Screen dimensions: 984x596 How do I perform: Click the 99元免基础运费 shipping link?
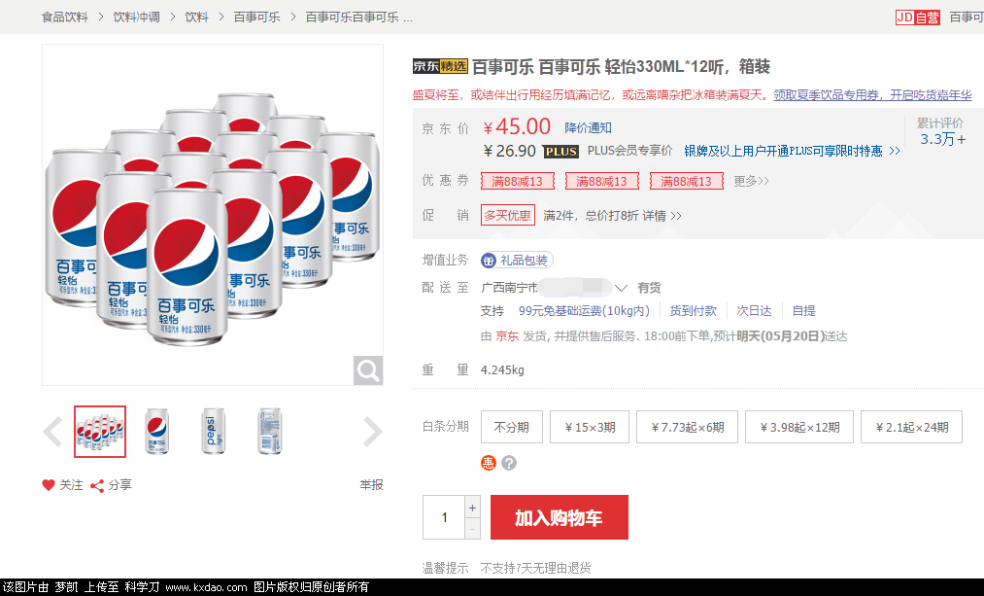(x=584, y=311)
